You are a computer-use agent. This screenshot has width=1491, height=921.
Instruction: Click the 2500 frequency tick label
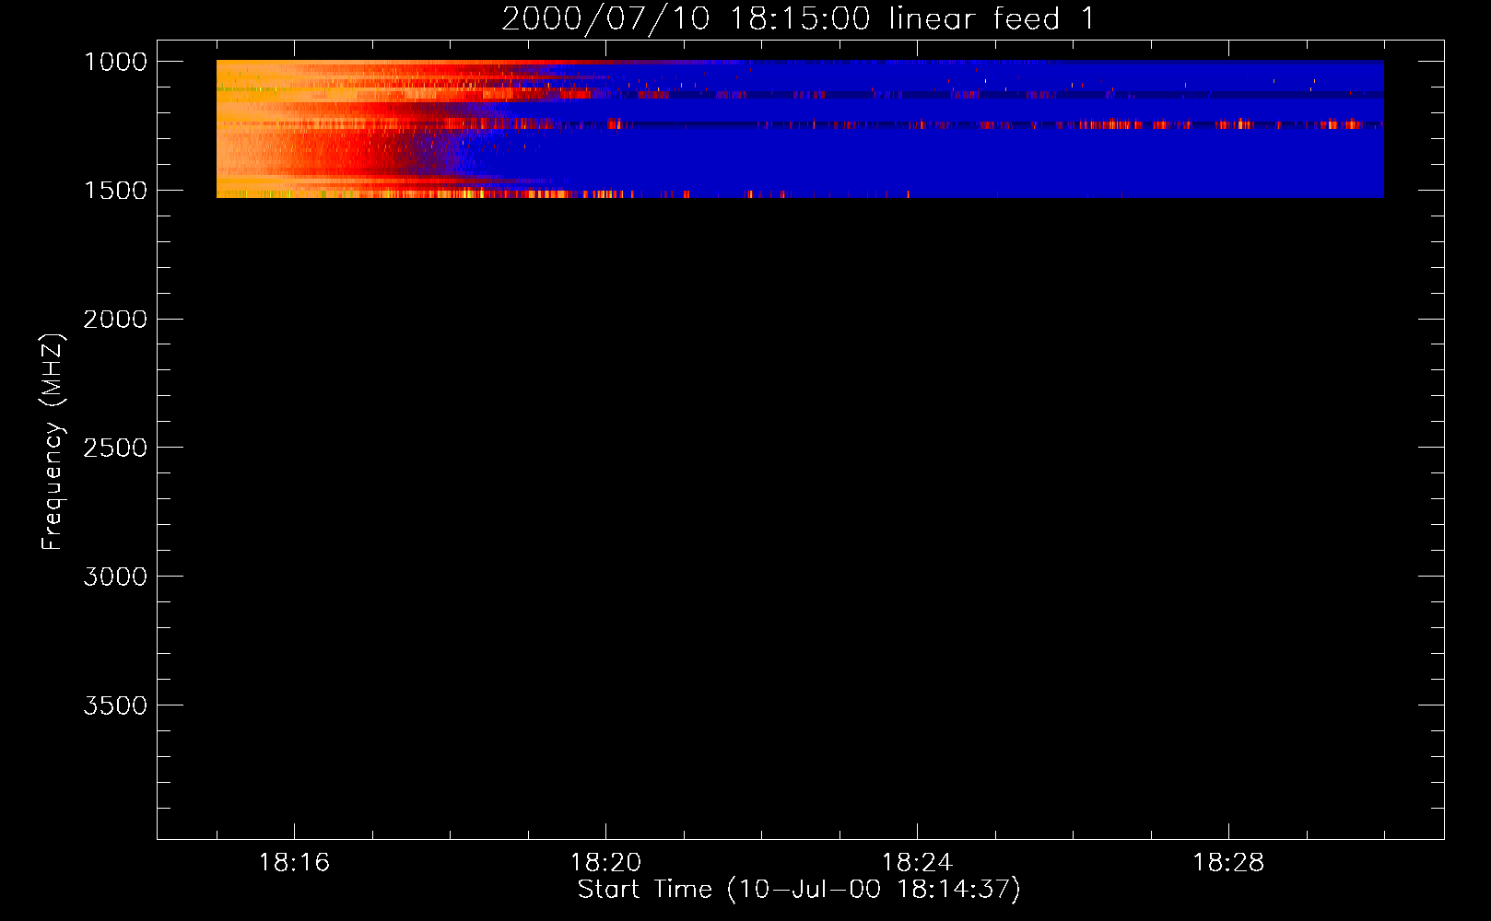click(x=115, y=448)
